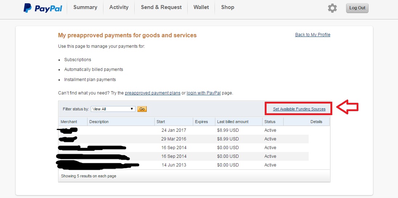Open the settings gear icon
The height and width of the screenshot is (198, 398).
click(x=332, y=8)
